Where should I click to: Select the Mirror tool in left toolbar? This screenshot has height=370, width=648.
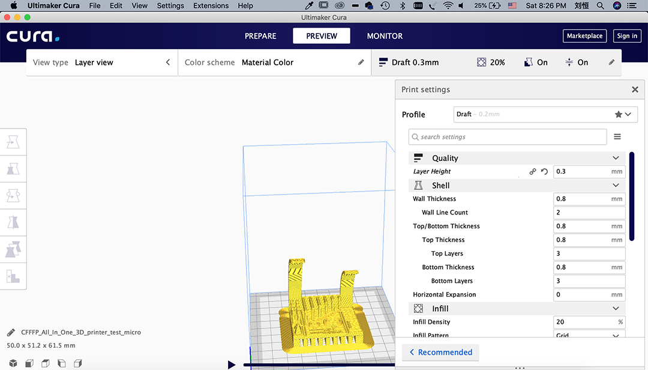pos(13,223)
